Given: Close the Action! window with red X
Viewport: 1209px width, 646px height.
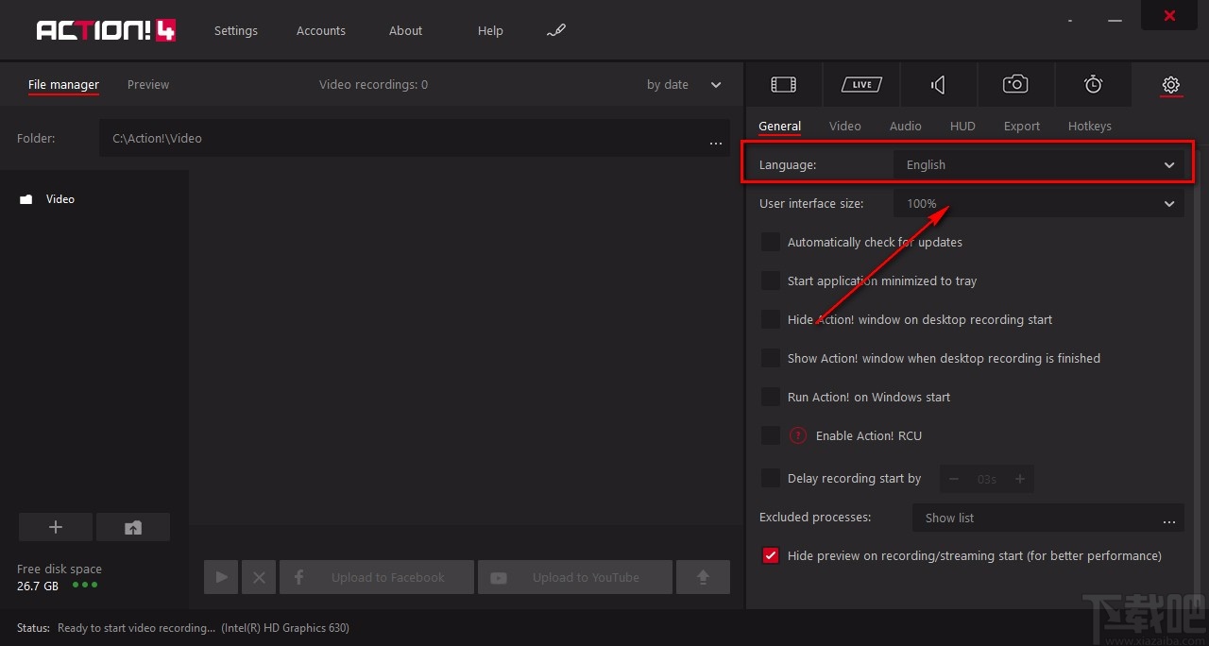Looking at the screenshot, I should click(x=1169, y=15).
